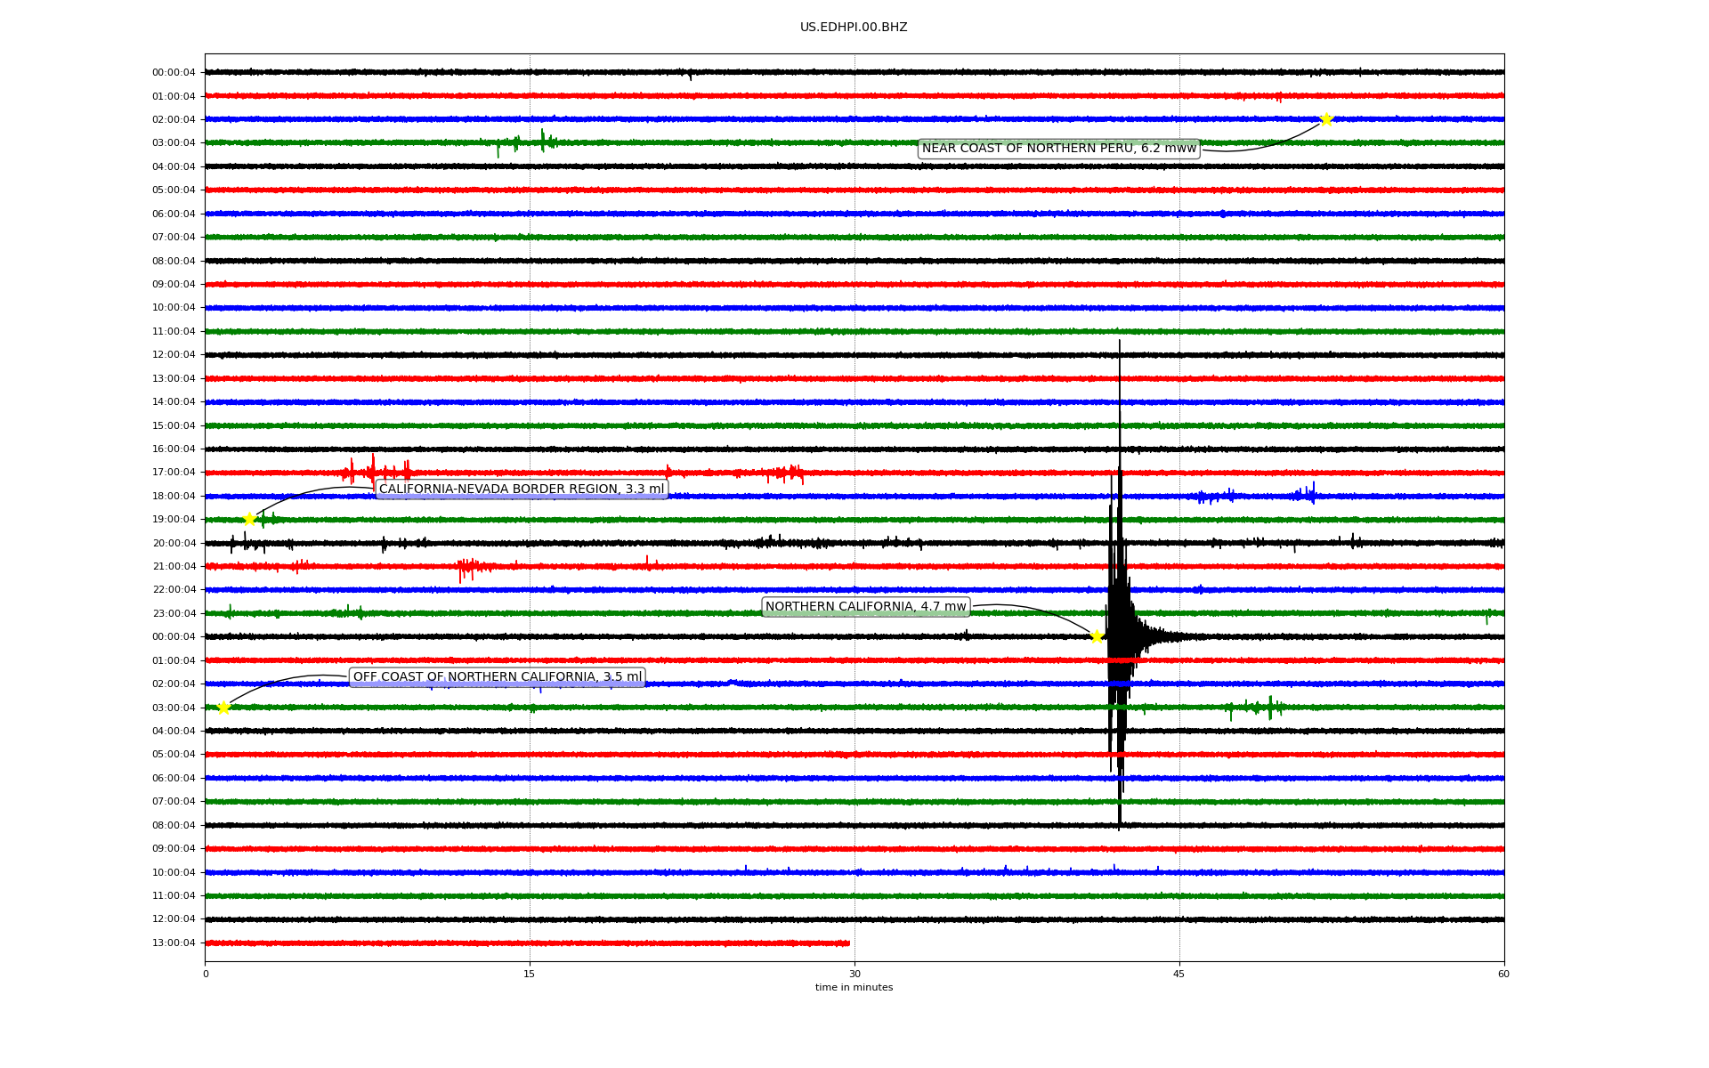
Task: Click the 45 minute x-axis tick label
Action: click(1178, 974)
